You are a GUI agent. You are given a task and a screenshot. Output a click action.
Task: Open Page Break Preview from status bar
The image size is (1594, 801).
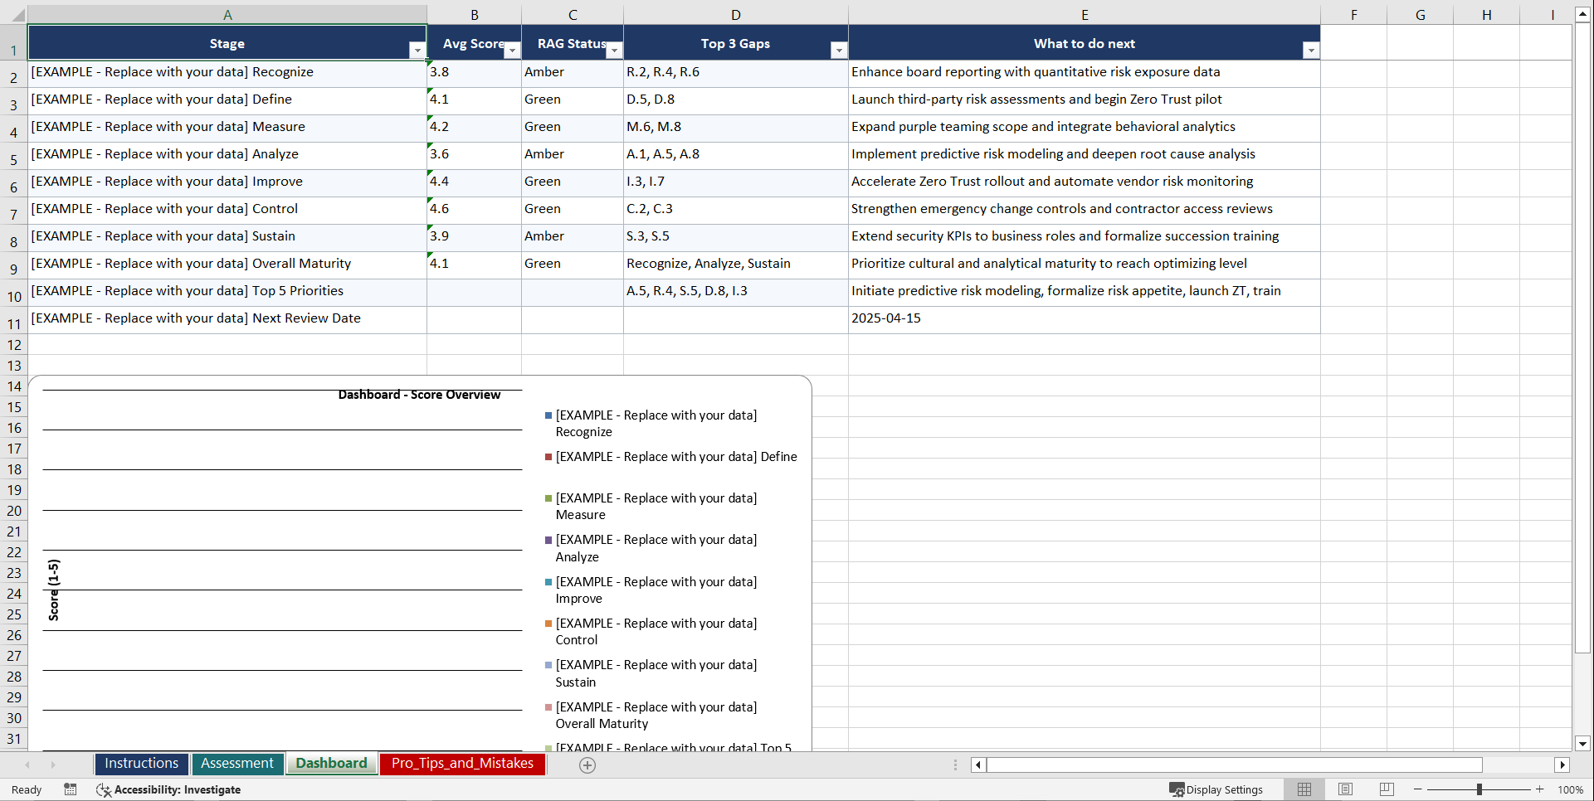[1387, 789]
